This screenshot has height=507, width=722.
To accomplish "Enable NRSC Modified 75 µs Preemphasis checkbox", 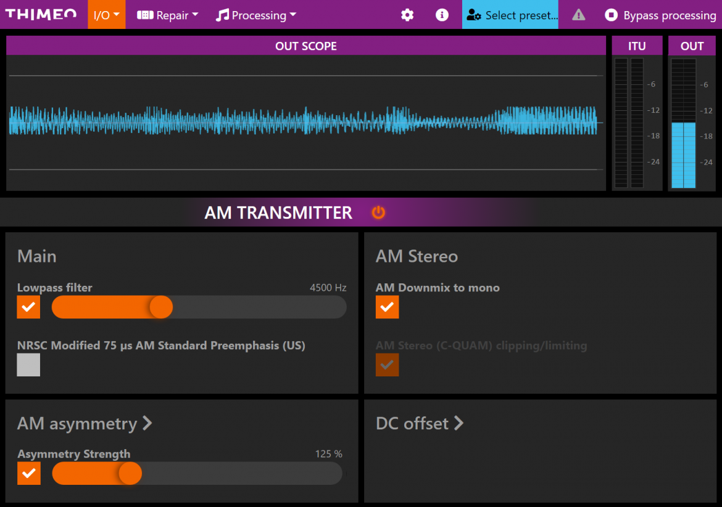I will (x=28, y=365).
